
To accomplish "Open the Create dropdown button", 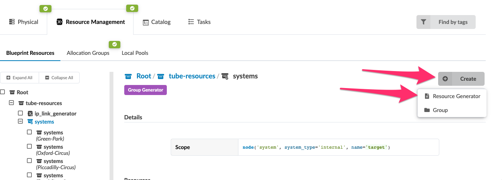I will [x=461, y=79].
